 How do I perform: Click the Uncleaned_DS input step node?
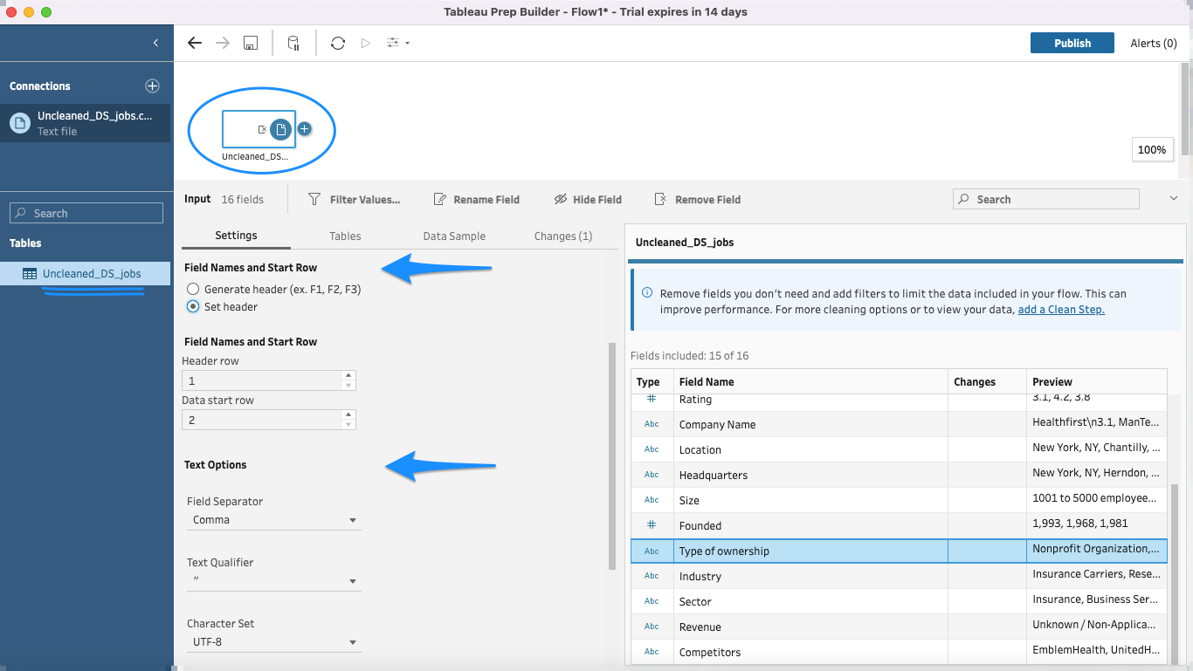(x=259, y=129)
